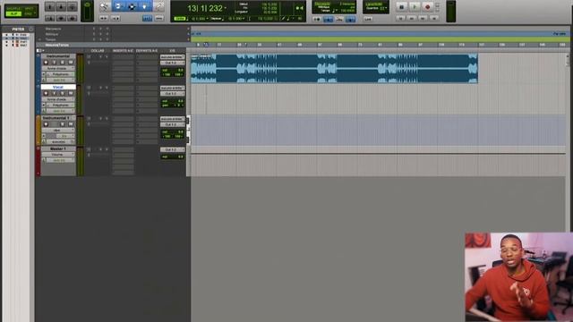
Task: Open Instrumental track input selector
Action: (x=172, y=57)
